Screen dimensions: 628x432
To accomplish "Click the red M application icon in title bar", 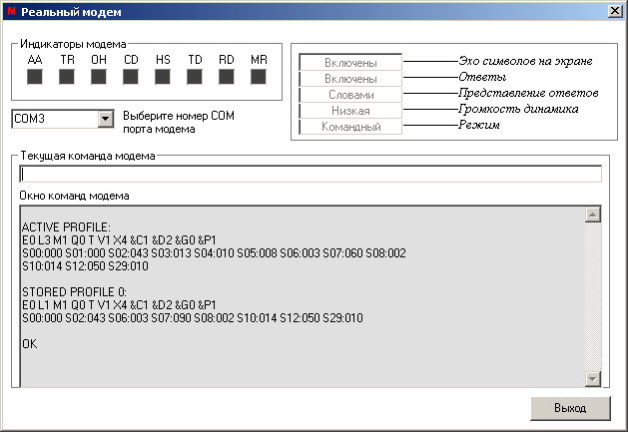I will tap(11, 12).
